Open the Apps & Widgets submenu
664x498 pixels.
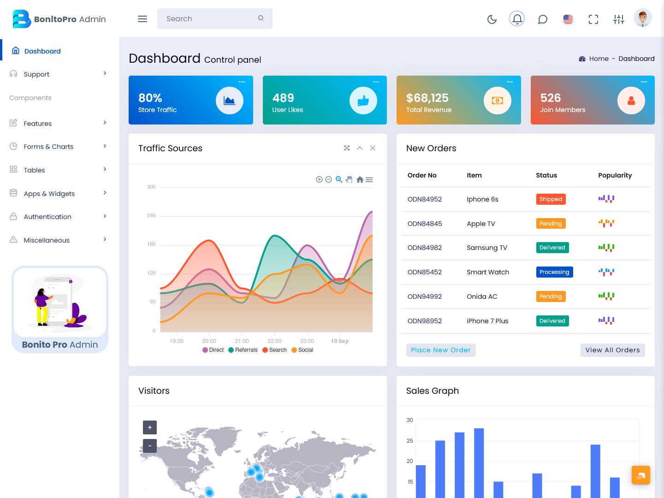(49, 193)
